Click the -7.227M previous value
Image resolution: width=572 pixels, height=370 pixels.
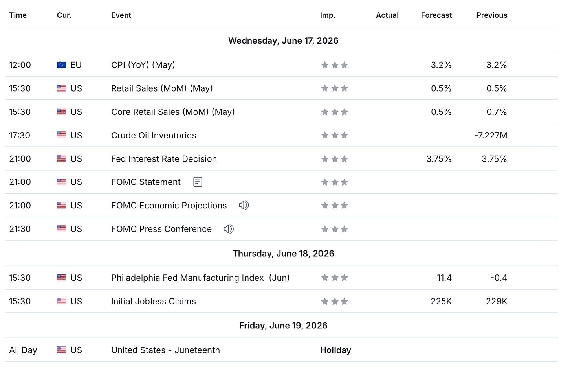[491, 135]
